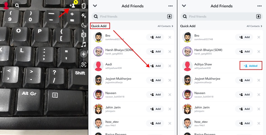Image resolution: width=266 pixels, height=135 pixels.
Task: Tap the scan icon on camera sidebar
Action: pyautogui.click(x=84, y=64)
